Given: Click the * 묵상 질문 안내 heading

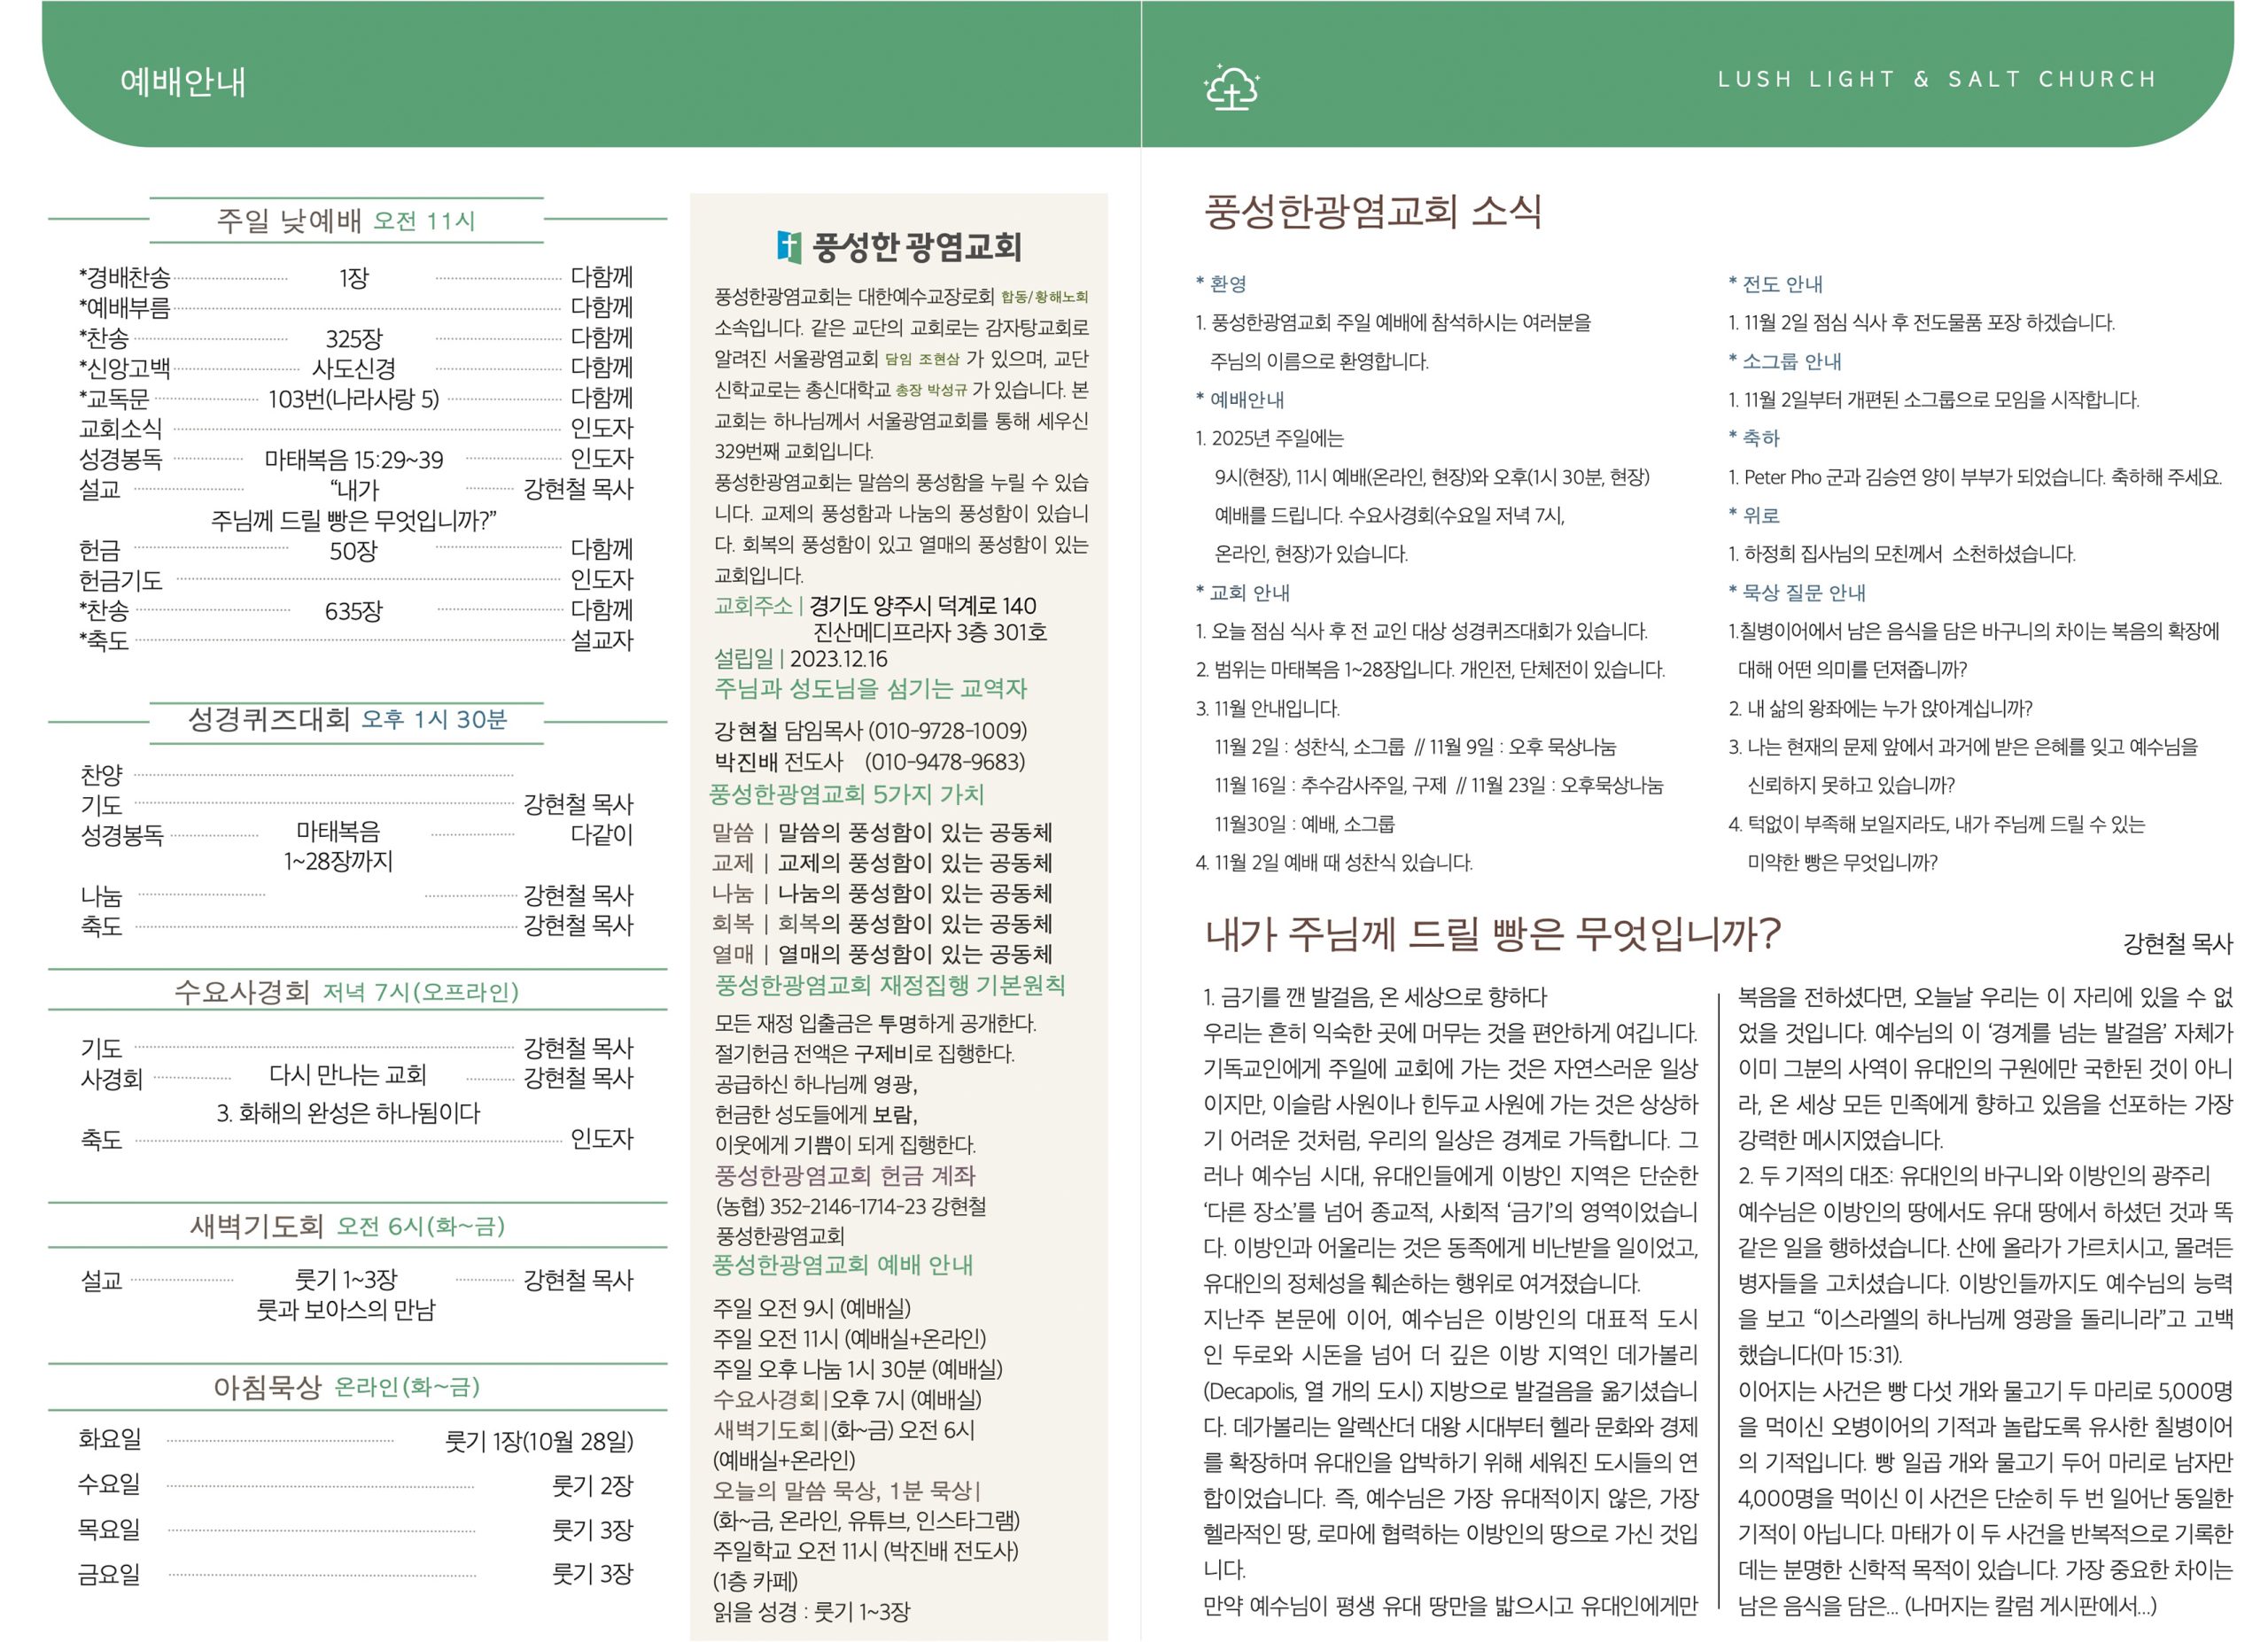Looking at the screenshot, I should pos(1797,593).
